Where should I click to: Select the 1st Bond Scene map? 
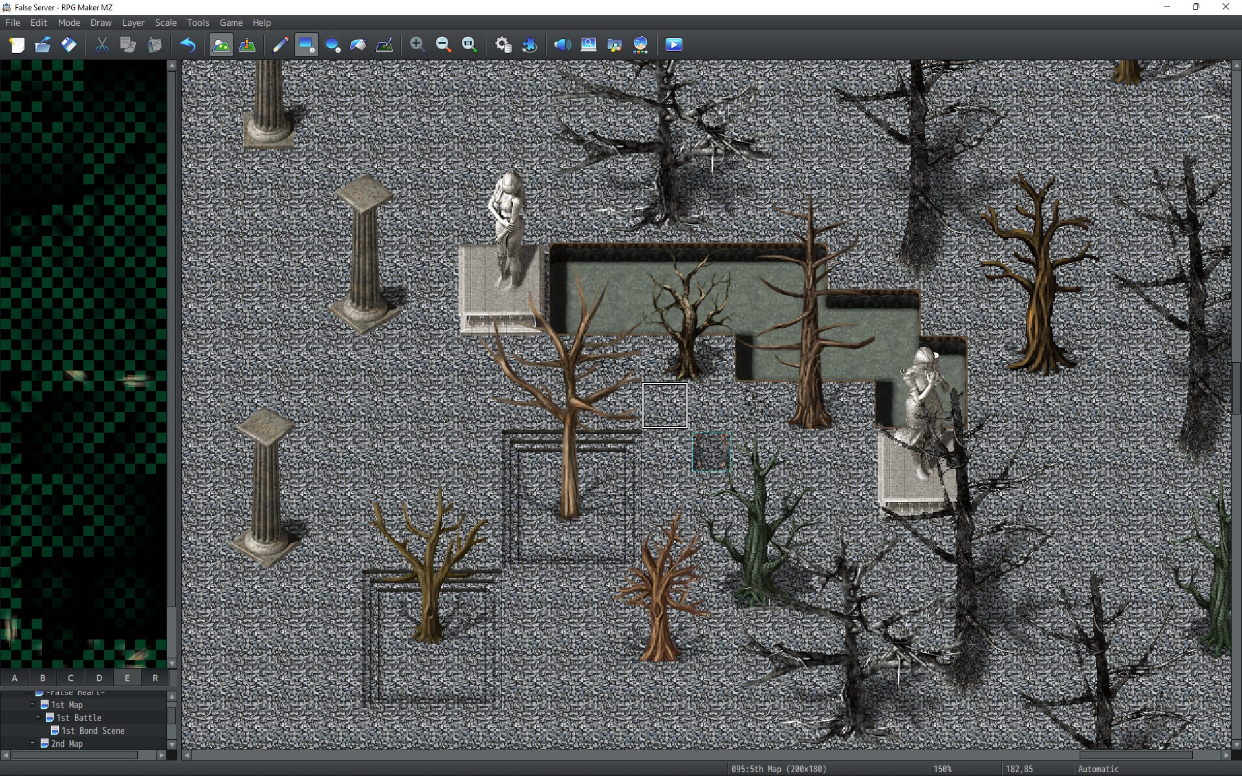tap(93, 731)
